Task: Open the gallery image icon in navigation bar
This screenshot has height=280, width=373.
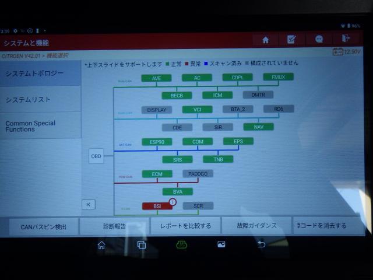Action: (221, 244)
